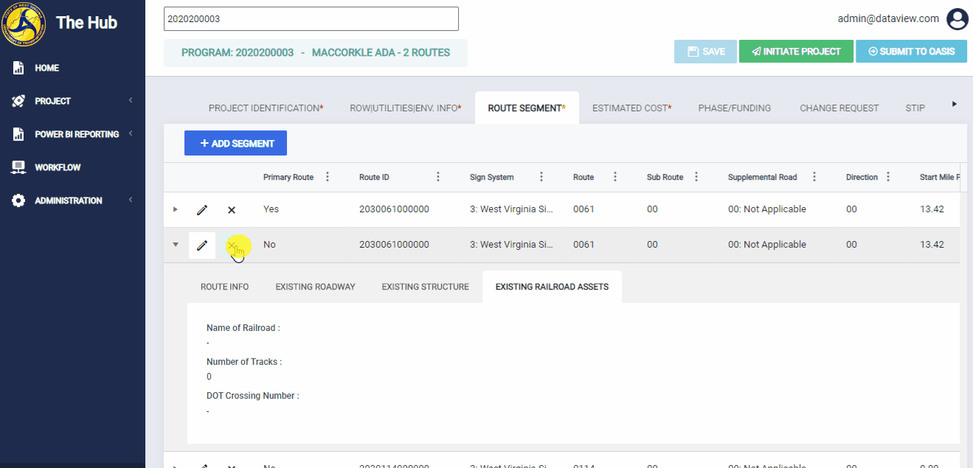Collapse the second segment row details
The image size is (973, 468).
[175, 245]
